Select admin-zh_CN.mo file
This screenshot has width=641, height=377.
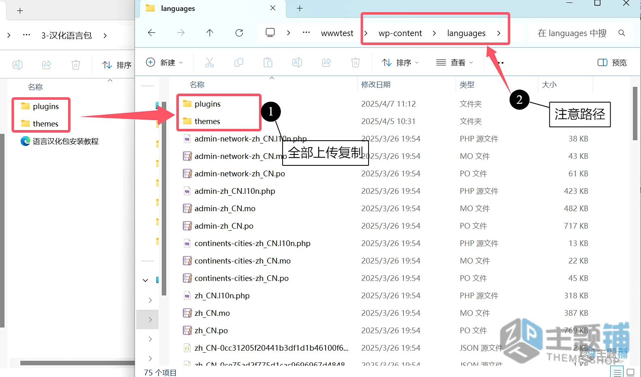click(x=219, y=208)
